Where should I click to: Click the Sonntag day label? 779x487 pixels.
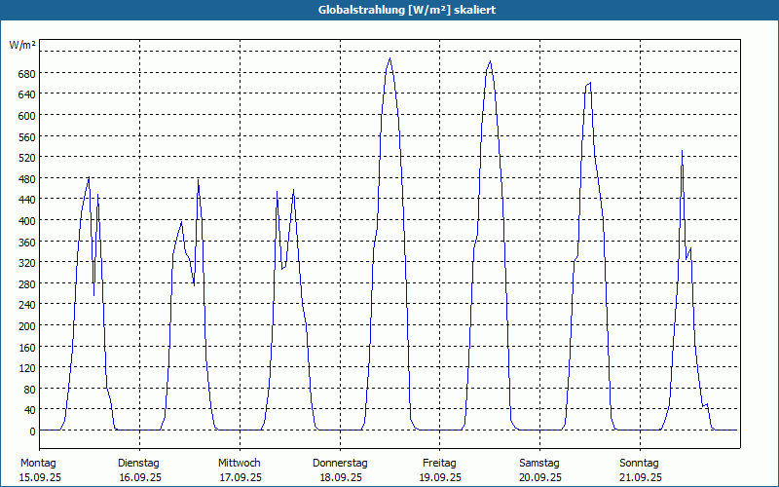point(639,464)
